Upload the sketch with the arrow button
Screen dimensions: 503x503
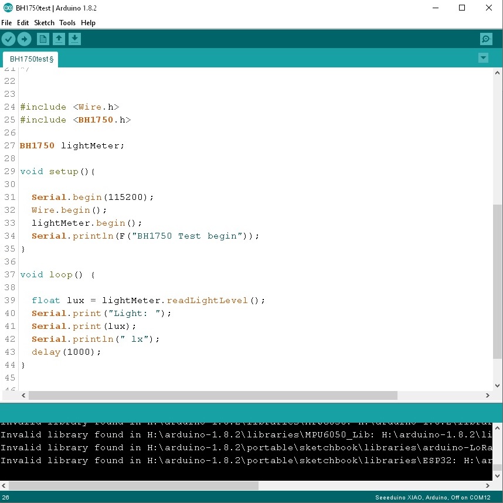(25, 39)
